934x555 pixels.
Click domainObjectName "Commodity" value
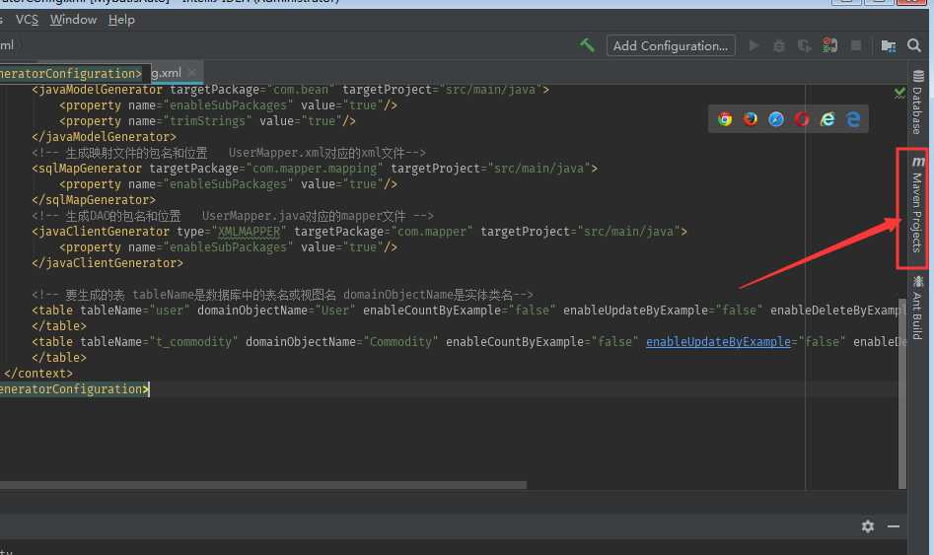point(400,342)
